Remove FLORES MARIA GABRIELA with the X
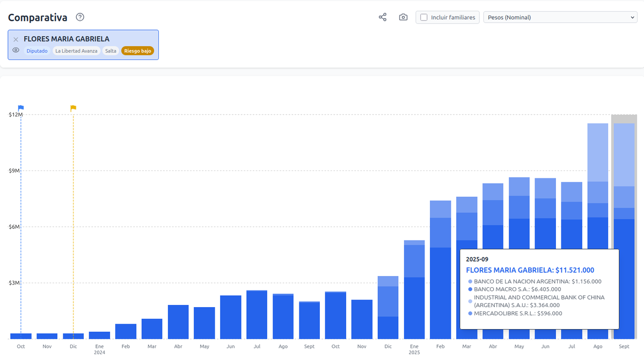644x358 pixels. pyautogui.click(x=16, y=39)
